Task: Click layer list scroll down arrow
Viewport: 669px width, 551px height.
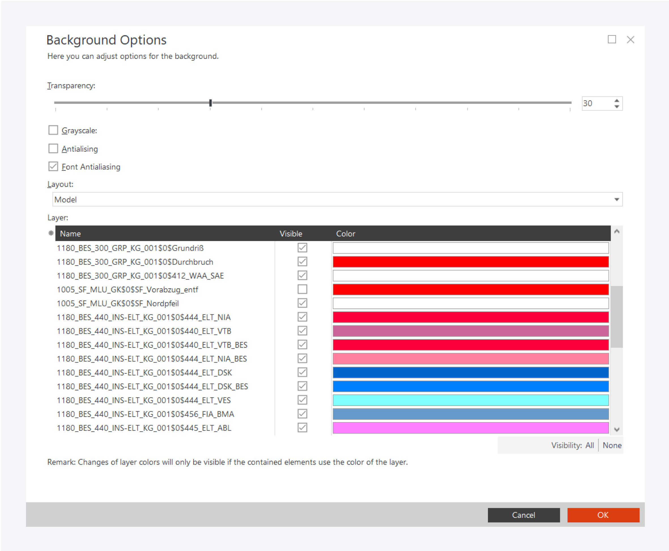Action: pyautogui.click(x=616, y=429)
